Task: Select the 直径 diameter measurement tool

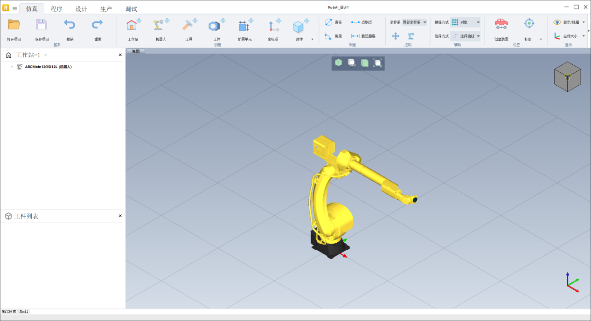Action: point(334,22)
